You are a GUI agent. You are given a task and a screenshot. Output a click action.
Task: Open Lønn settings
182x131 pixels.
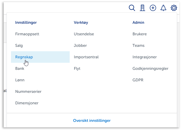20,80
